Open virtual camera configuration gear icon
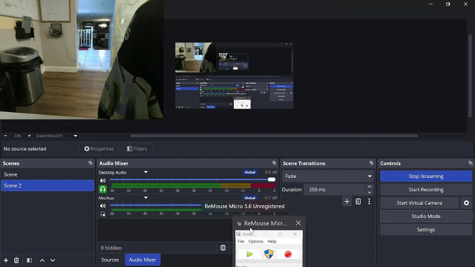 pos(466,203)
